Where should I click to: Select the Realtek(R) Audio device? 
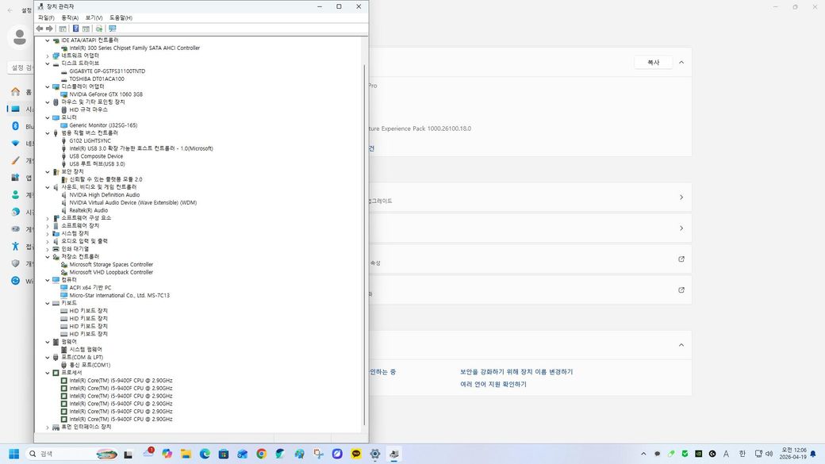click(x=88, y=210)
